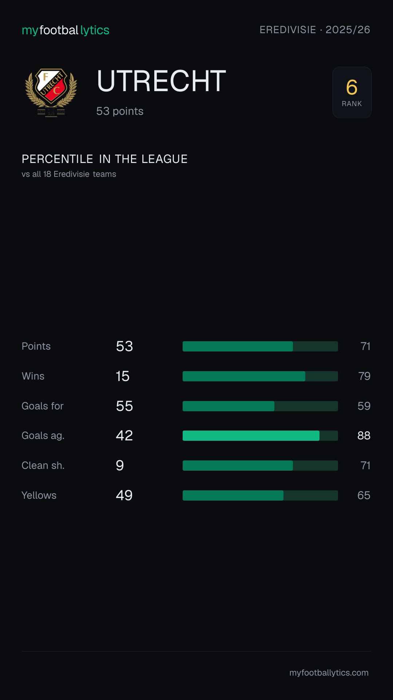Click the Percentile in the League heading
The image size is (393, 700).
[104, 159]
